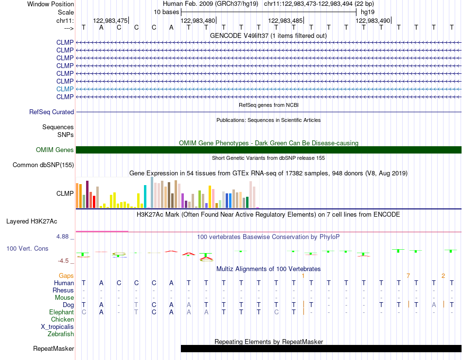The width and height of the screenshot is (462, 360).
Task: Click the 4.88 conservation maximum value
Action: coord(62,237)
